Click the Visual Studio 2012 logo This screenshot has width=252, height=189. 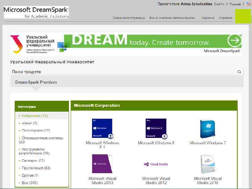[x=156, y=164]
